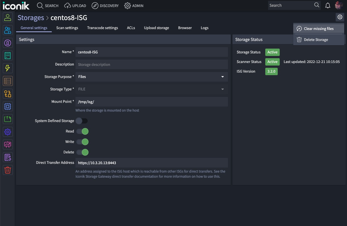Image resolution: width=347 pixels, height=226 pixels.
Task: Open the Groups admin section
Action: click(8, 30)
